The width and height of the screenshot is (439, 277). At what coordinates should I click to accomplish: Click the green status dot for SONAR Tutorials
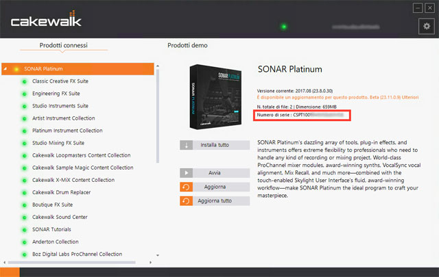click(x=25, y=230)
